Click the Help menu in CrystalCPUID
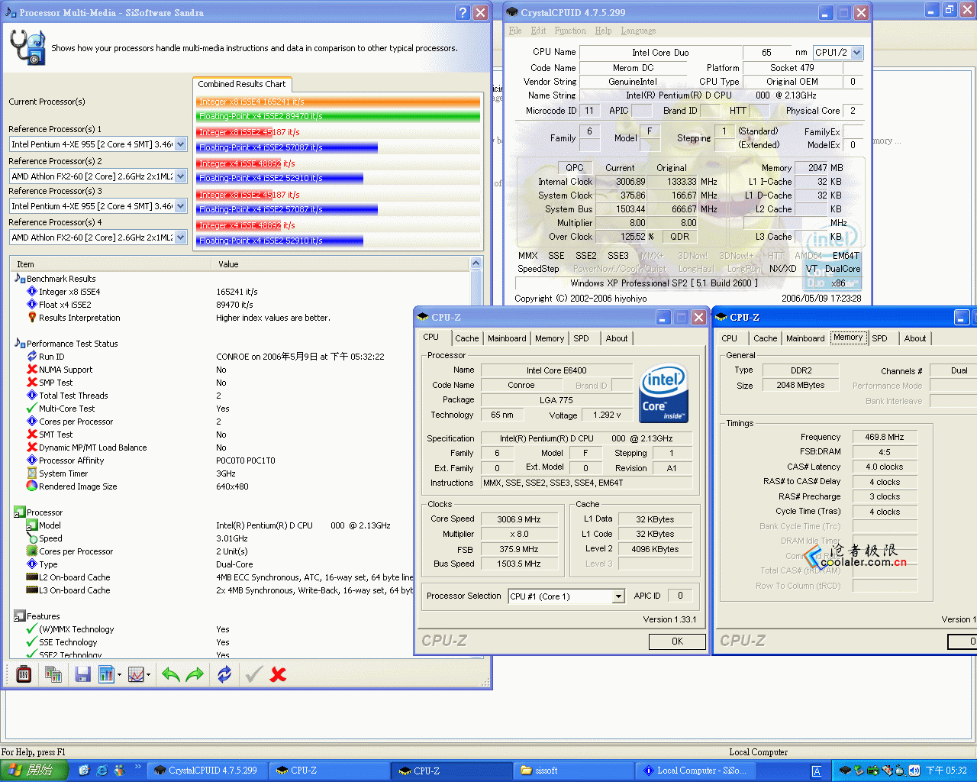The image size is (977, 782). coord(603,31)
